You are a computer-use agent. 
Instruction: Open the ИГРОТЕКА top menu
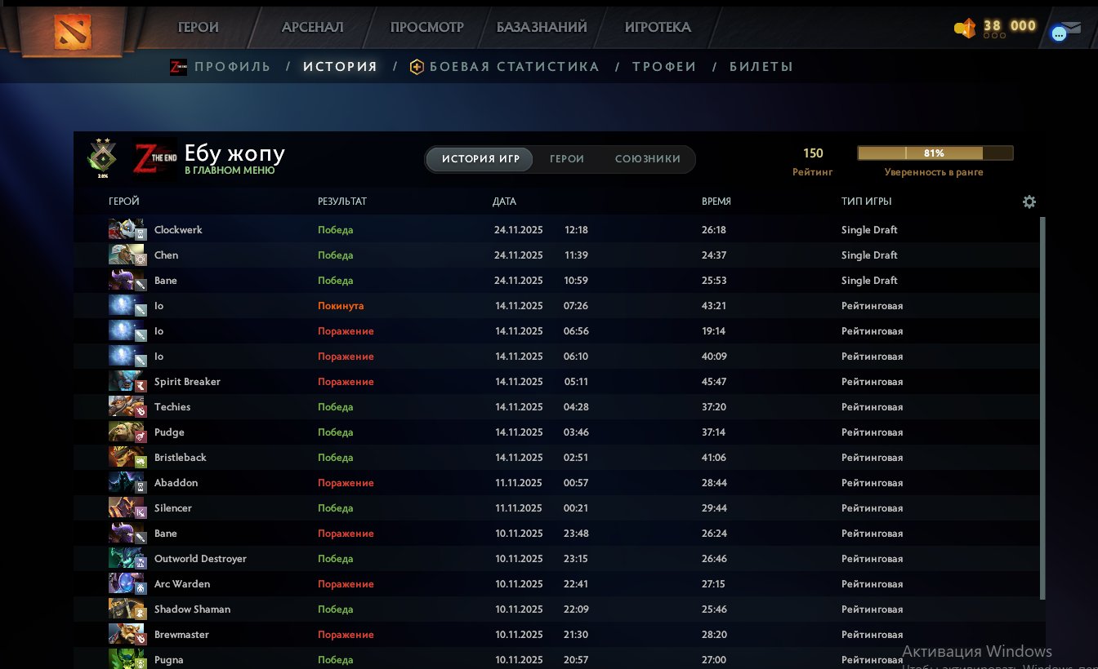click(x=658, y=27)
